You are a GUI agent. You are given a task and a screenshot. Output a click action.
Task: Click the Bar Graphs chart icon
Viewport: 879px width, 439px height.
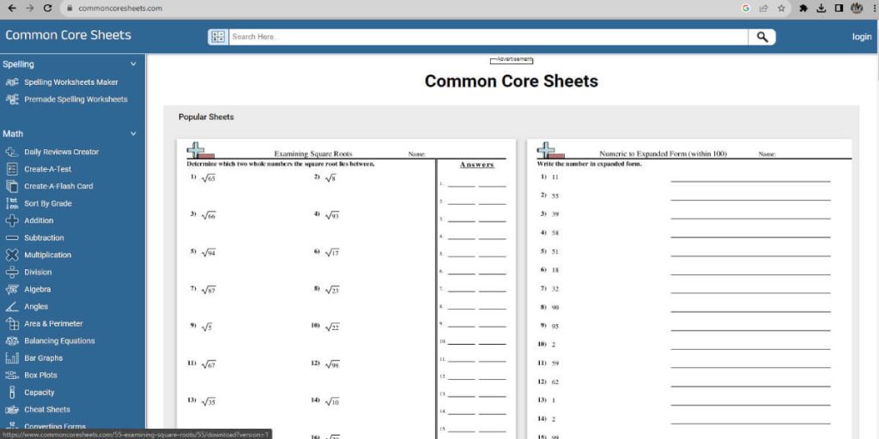click(12, 358)
